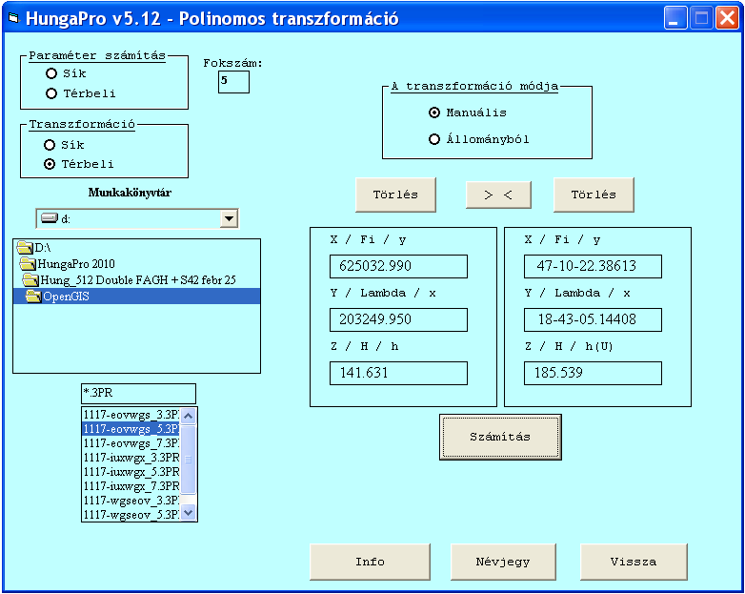The width and height of the screenshot is (745, 594).
Task: Click the file list scroll-down arrow
Action: click(188, 513)
